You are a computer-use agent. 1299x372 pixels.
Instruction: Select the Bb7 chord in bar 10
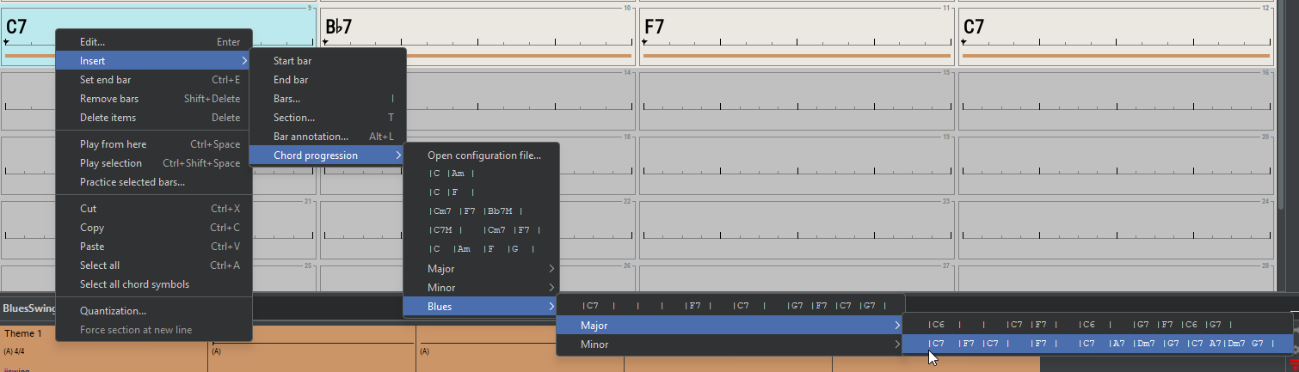tap(339, 27)
